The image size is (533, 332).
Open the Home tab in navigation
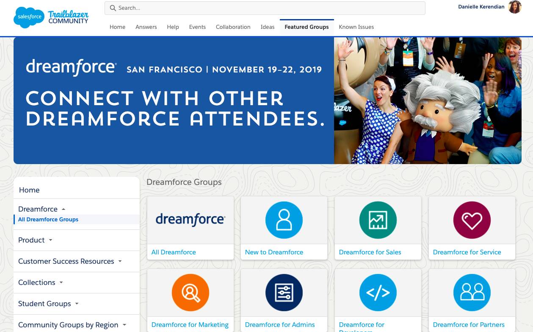(x=117, y=27)
